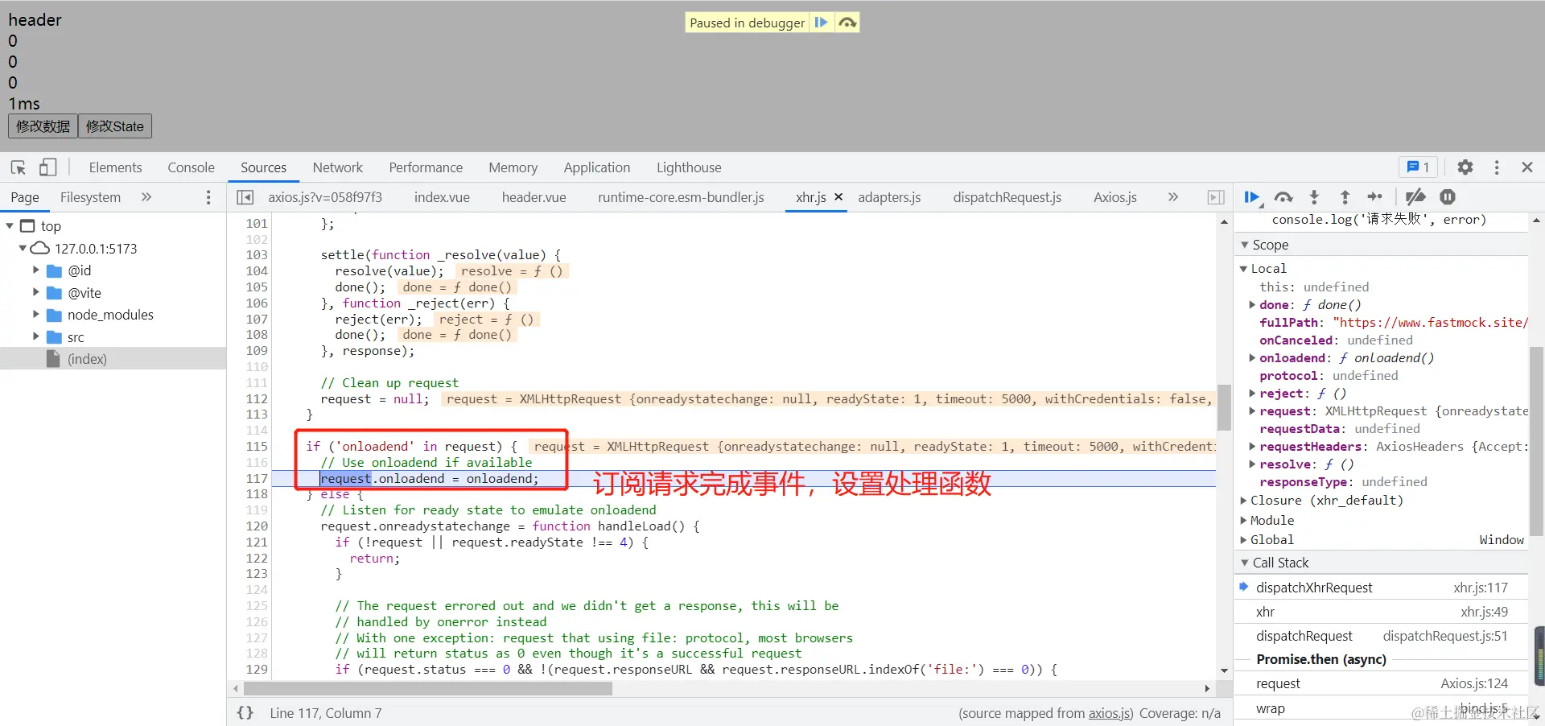The image size is (1545, 726).
Task: Select the xhr call stack frame
Action: coord(1381,612)
